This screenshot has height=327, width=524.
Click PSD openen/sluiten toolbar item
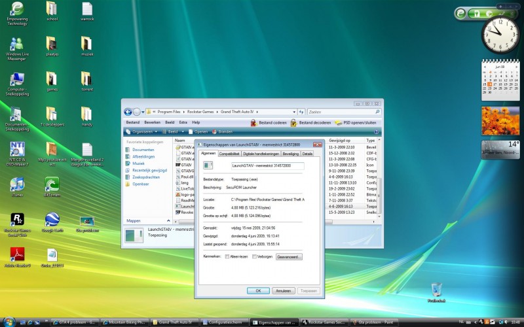(x=356, y=122)
